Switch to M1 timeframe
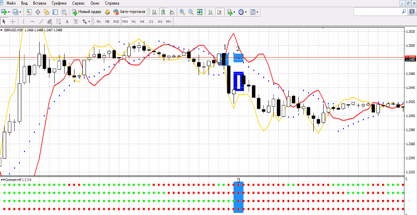The image size is (417, 215). point(99,21)
